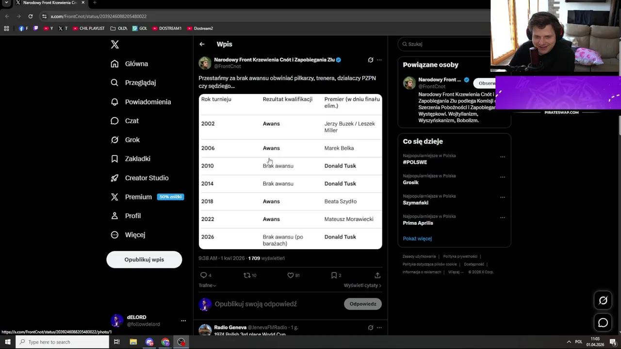
Task: Click Grok icon on the post header
Action: pos(371,60)
